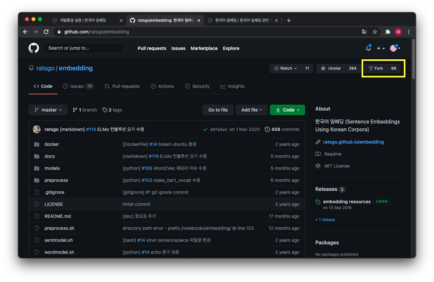Switch to the repository Pull requests tab
The width and height of the screenshot is (434, 282).
click(122, 86)
